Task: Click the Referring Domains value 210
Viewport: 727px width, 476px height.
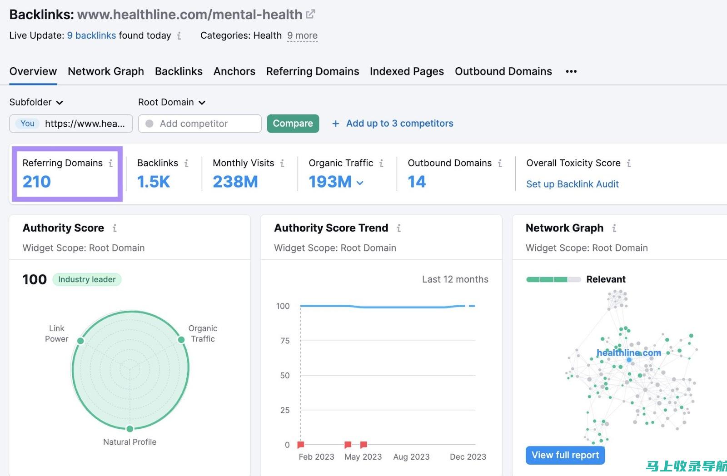Action: coord(37,182)
